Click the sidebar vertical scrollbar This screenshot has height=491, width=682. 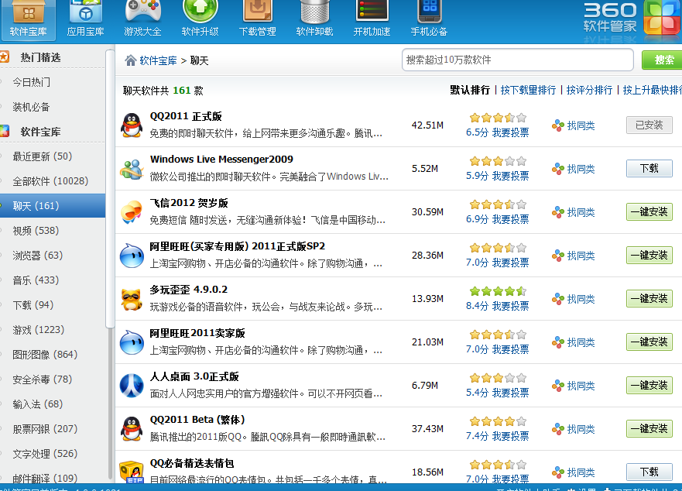(110, 189)
